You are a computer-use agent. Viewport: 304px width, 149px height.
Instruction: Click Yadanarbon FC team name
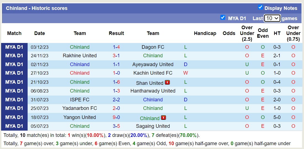pyautogui.click(x=80, y=108)
